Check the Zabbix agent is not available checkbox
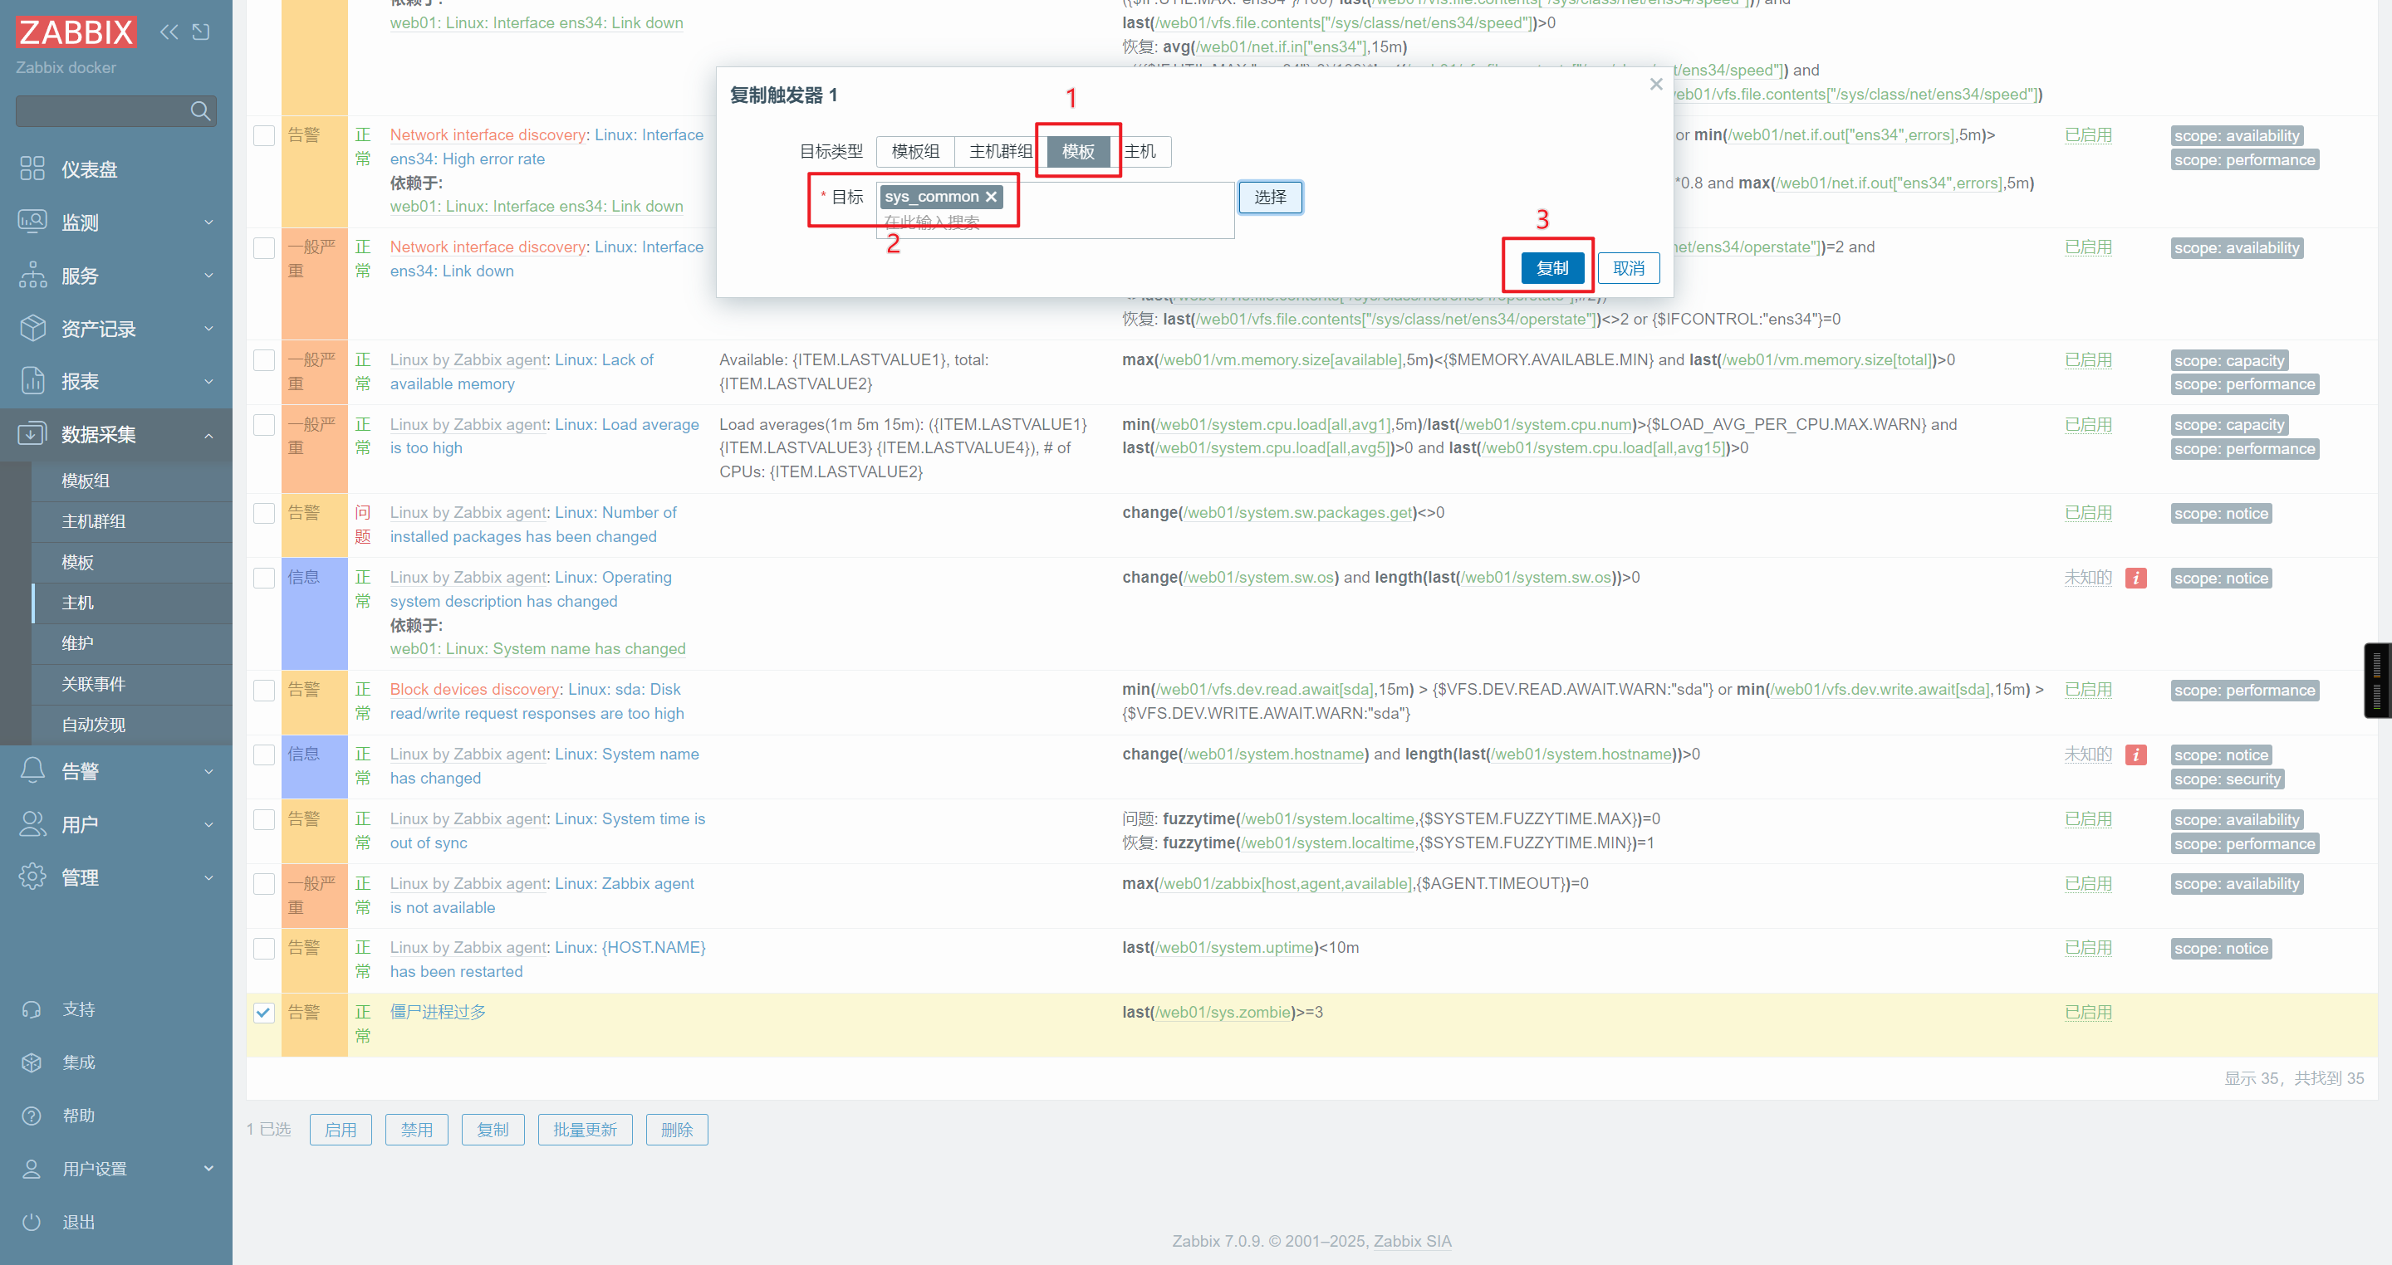The height and width of the screenshot is (1265, 2392). [x=264, y=883]
